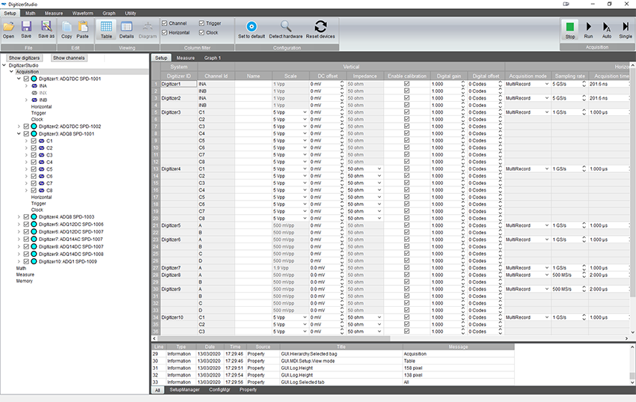The width and height of the screenshot is (636, 402).
Task: Open the Waveform ribbon tab
Action: pyautogui.click(x=83, y=13)
